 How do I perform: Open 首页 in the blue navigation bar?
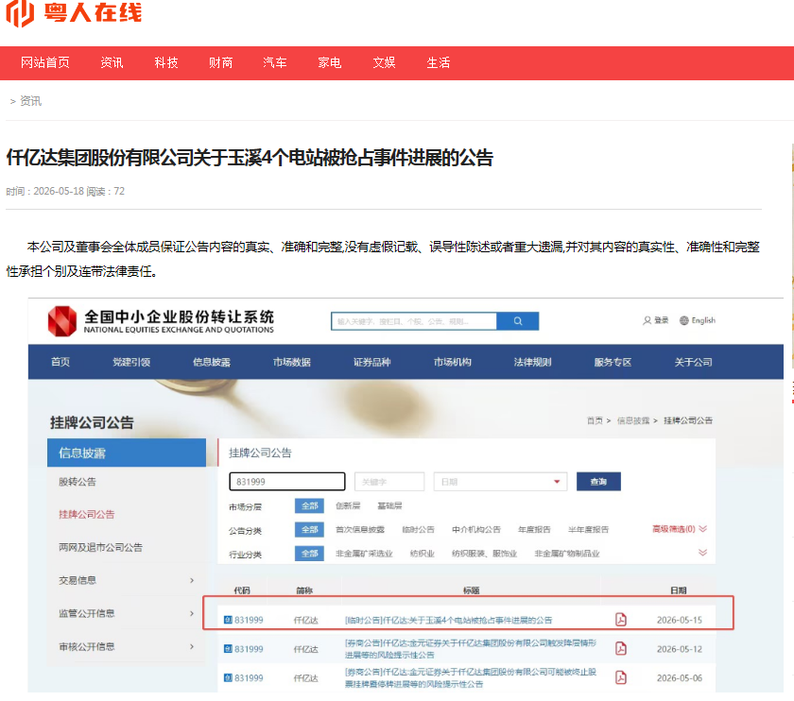[x=60, y=362]
